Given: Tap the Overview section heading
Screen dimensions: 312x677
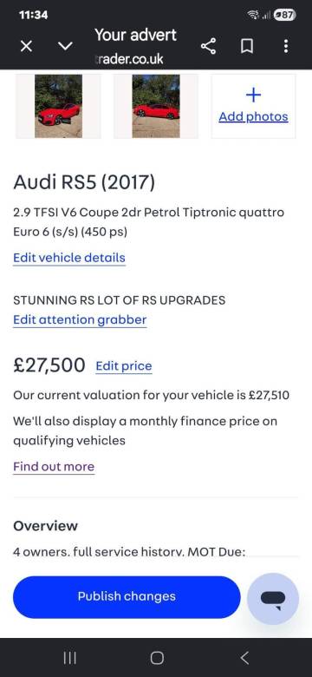Looking at the screenshot, I should (46, 526).
